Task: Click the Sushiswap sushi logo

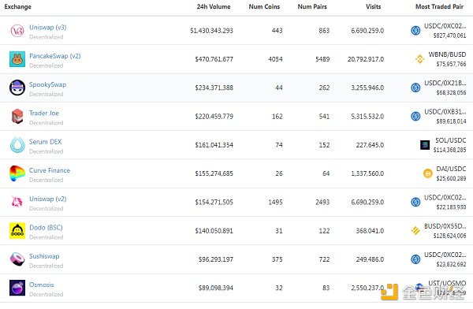Action: [17, 259]
